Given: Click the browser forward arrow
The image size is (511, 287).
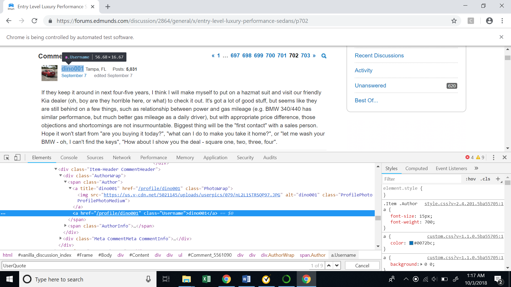Looking at the screenshot, I should pos(22,21).
